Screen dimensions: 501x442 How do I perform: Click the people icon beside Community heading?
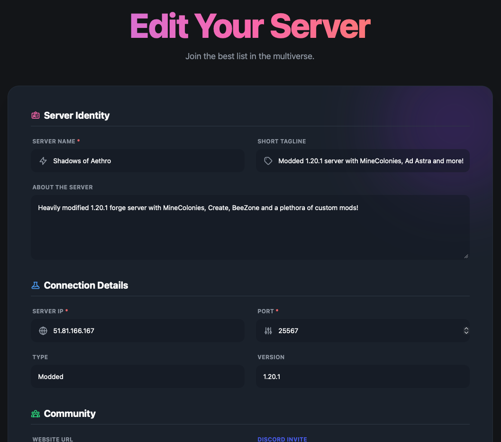pyautogui.click(x=36, y=414)
